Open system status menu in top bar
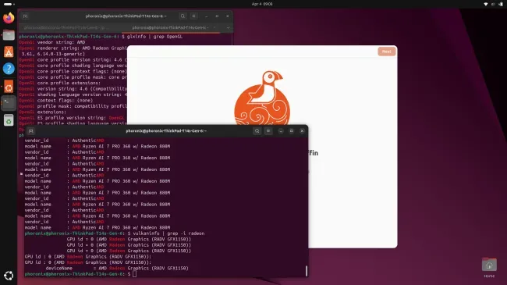Image resolution: width=507 pixels, height=285 pixels. 493,4
